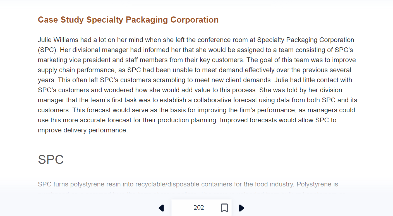This screenshot has height=216, width=393.
Task: Click the large SPC section heading
Action: pyautogui.click(x=51, y=160)
